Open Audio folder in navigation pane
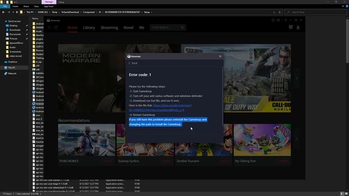Viewport: 349px width, 196px height. click(13, 47)
